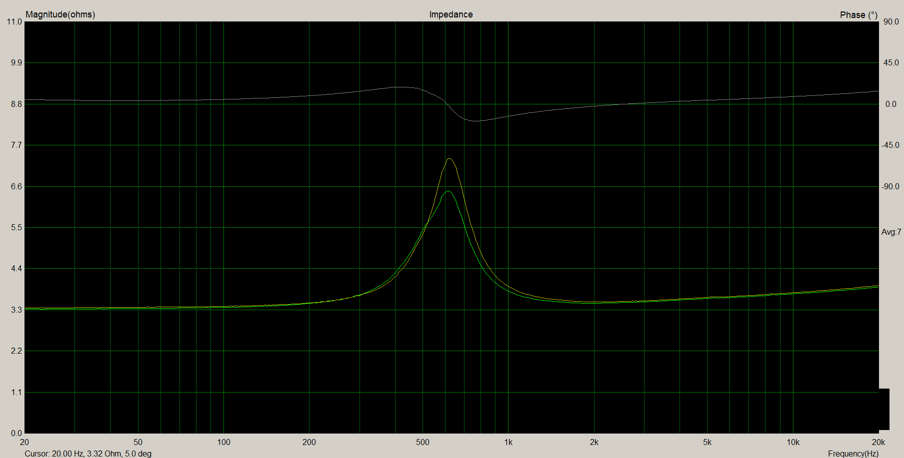Click the 6.6 magnitude axis value
This screenshot has height=458, width=904.
16,186
